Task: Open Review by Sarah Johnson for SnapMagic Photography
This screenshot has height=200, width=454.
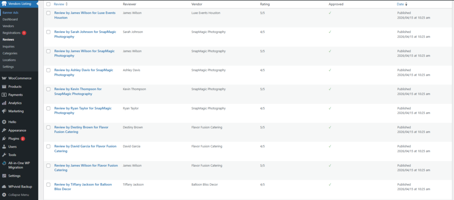Action: tap(85, 34)
